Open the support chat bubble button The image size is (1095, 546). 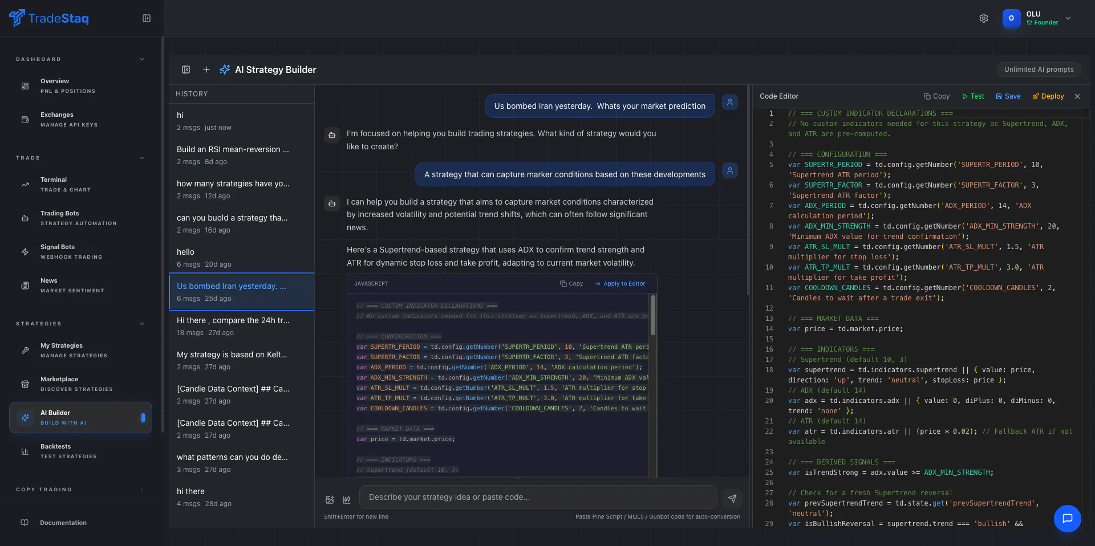[x=1068, y=519]
